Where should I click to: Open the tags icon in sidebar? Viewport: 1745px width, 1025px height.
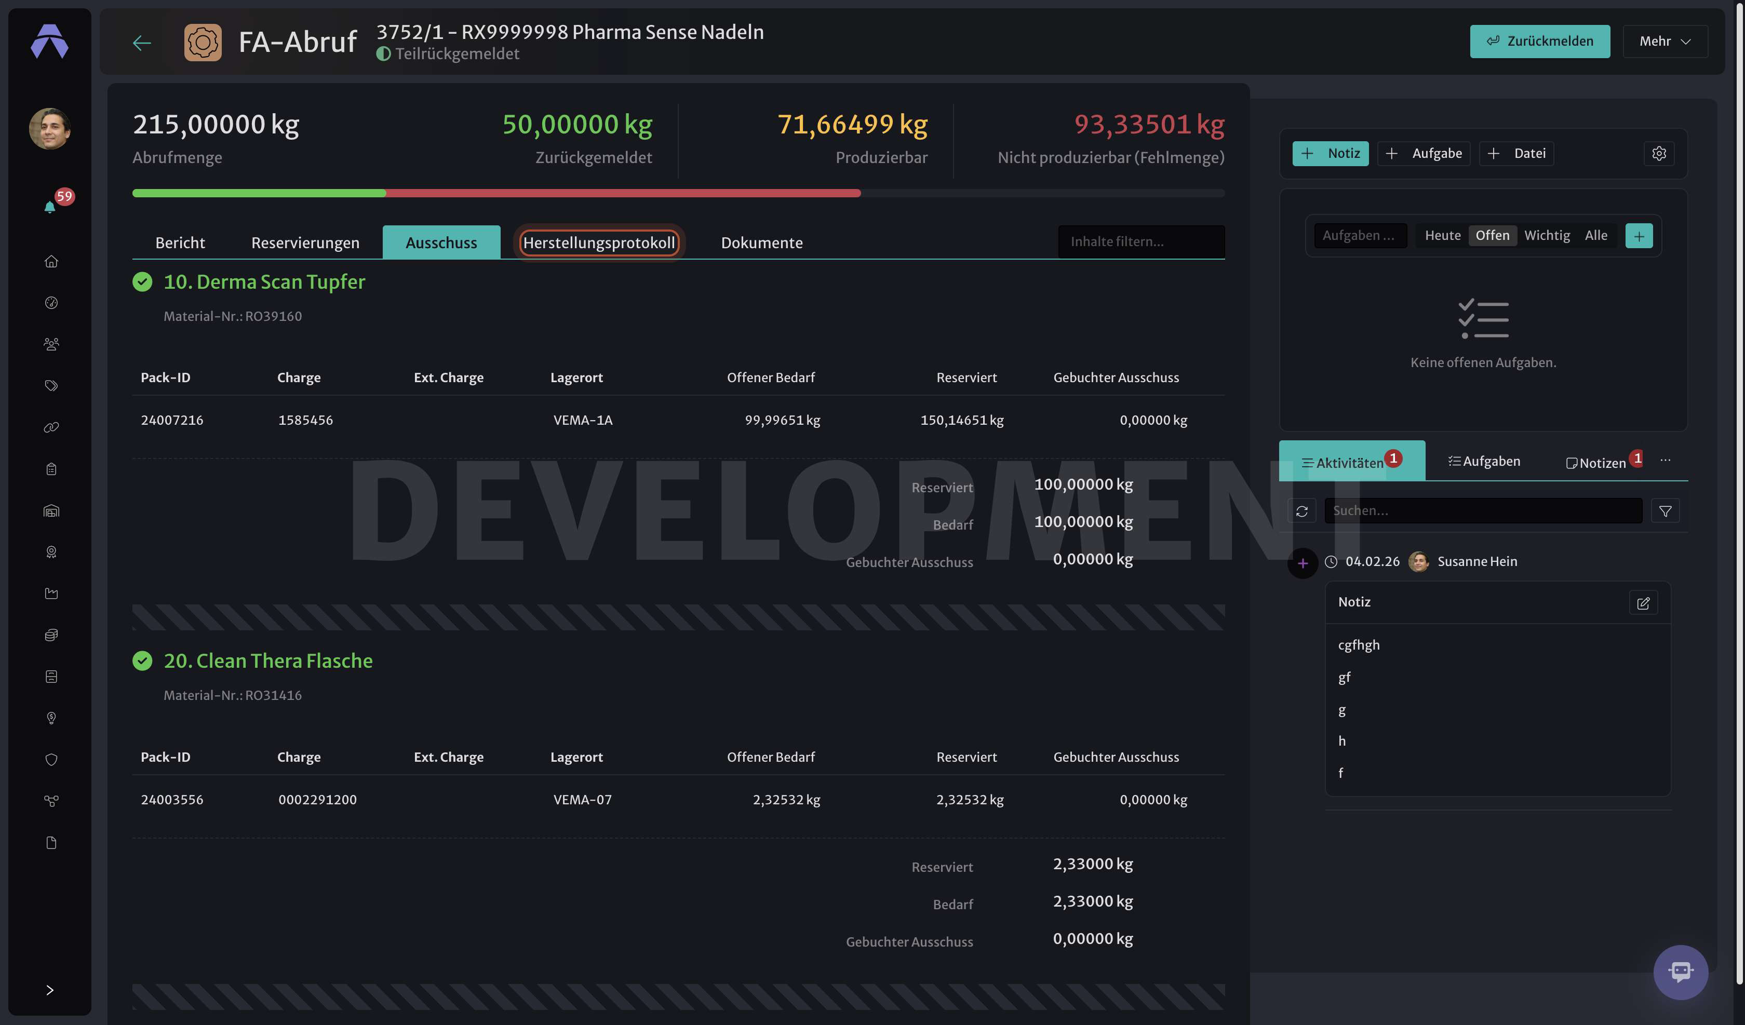(x=51, y=386)
